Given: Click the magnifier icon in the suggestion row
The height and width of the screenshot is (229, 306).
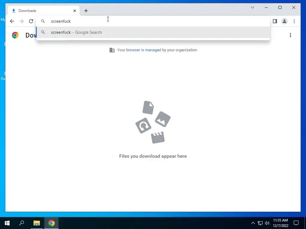Looking at the screenshot, I should pos(43,32).
